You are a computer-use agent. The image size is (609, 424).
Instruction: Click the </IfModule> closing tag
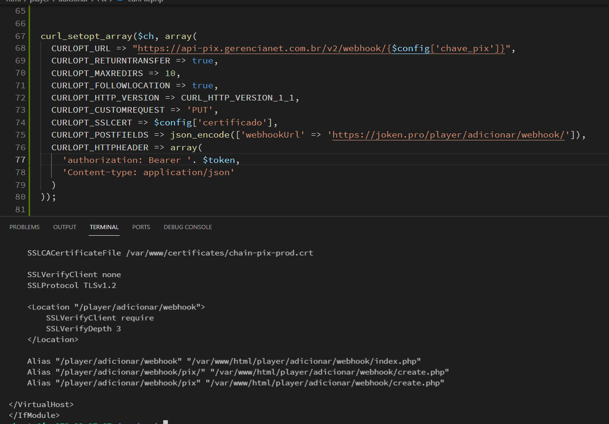[34, 415]
